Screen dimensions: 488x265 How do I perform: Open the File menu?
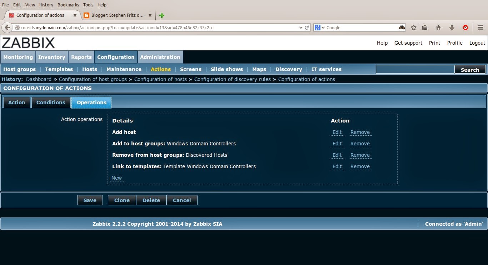[x=5, y=5]
